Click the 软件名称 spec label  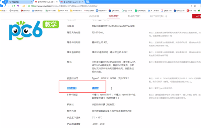tap(71, 111)
